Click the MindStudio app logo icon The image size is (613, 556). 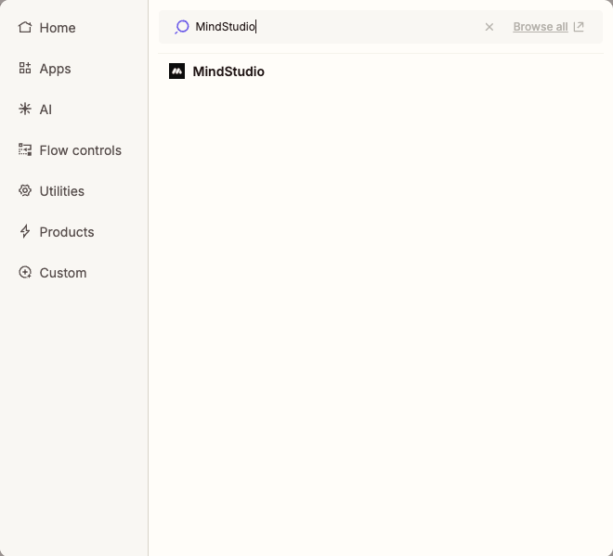pyautogui.click(x=176, y=71)
